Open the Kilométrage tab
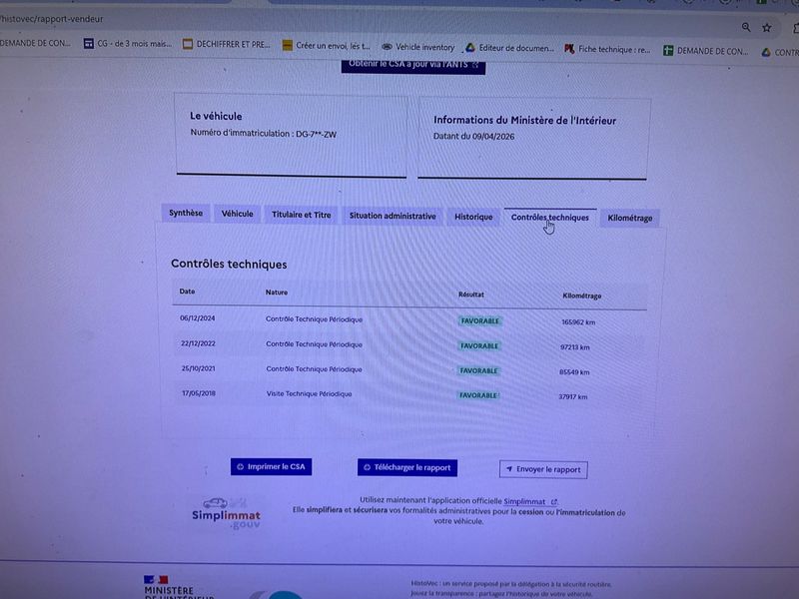Viewport: 799px width, 599px height. coord(630,218)
